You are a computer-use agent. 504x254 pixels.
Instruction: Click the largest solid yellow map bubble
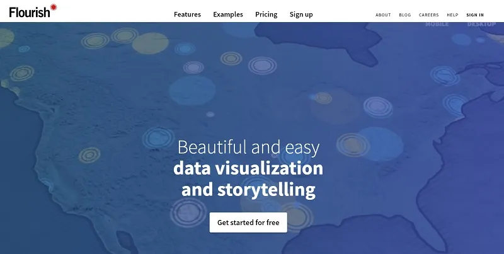tap(151, 43)
